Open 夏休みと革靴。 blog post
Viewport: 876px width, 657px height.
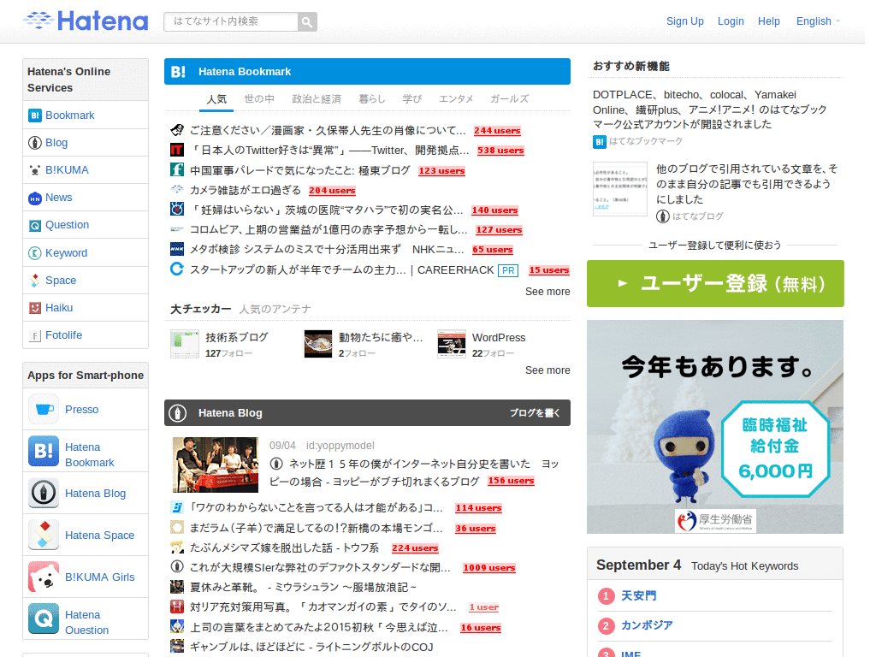[x=304, y=588]
